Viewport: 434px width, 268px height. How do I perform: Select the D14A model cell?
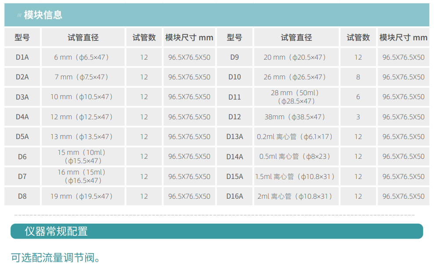235,157
